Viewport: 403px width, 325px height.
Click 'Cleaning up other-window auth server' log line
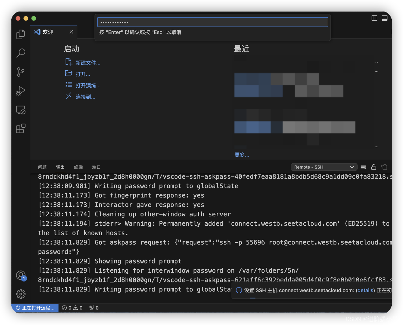coord(135,214)
